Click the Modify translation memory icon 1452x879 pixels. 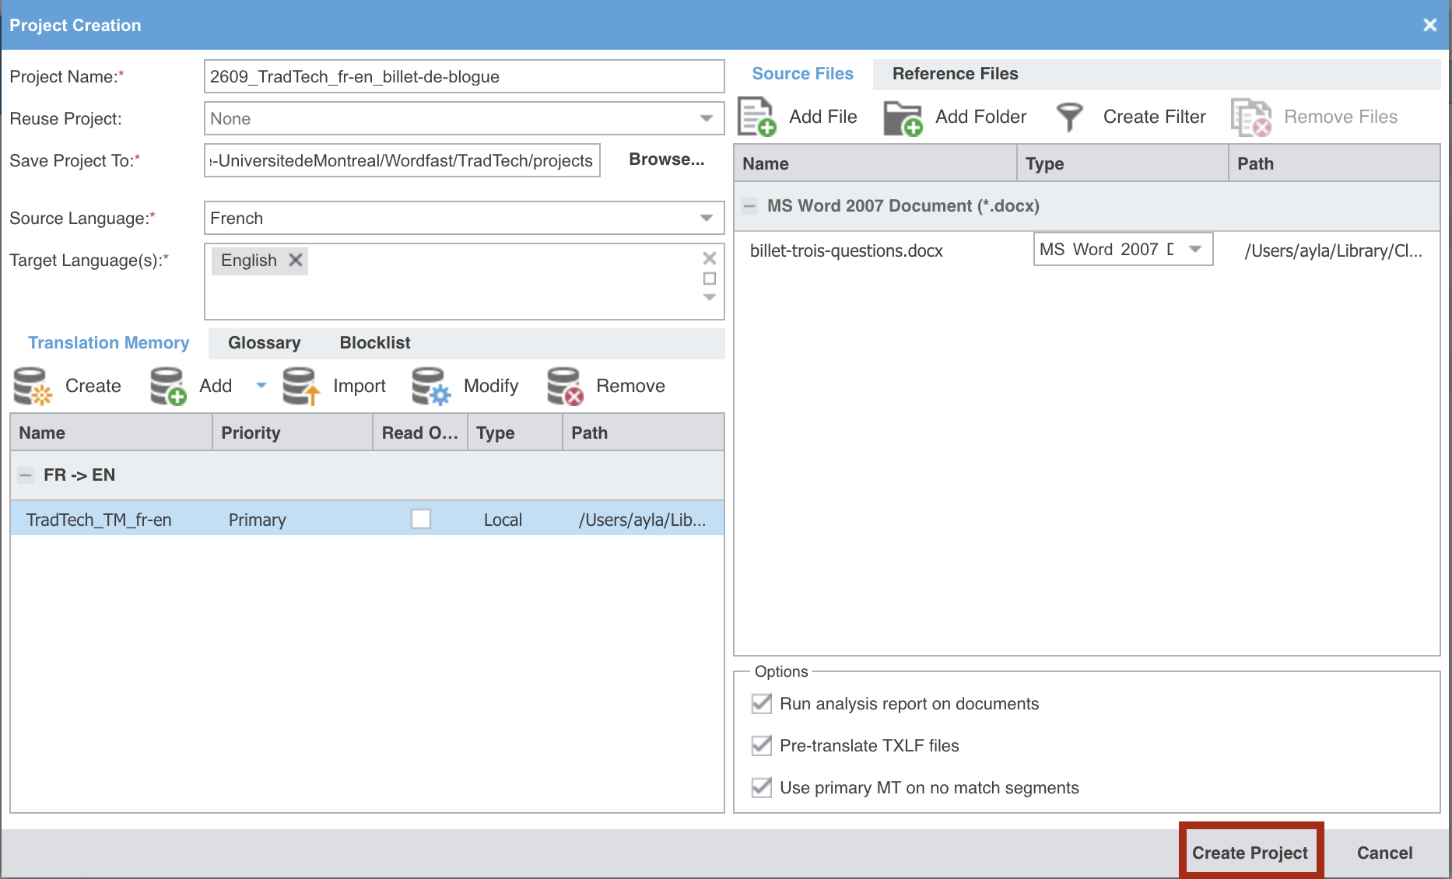[431, 387]
